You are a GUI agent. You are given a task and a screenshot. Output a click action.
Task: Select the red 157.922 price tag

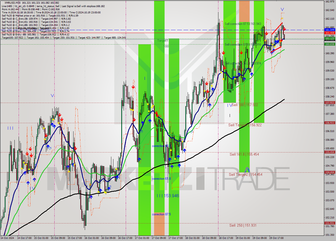pyautogui.click(x=330, y=103)
